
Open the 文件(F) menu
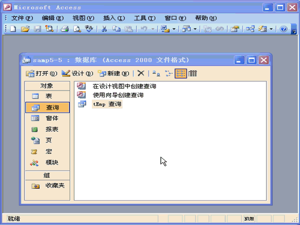pos(22,18)
